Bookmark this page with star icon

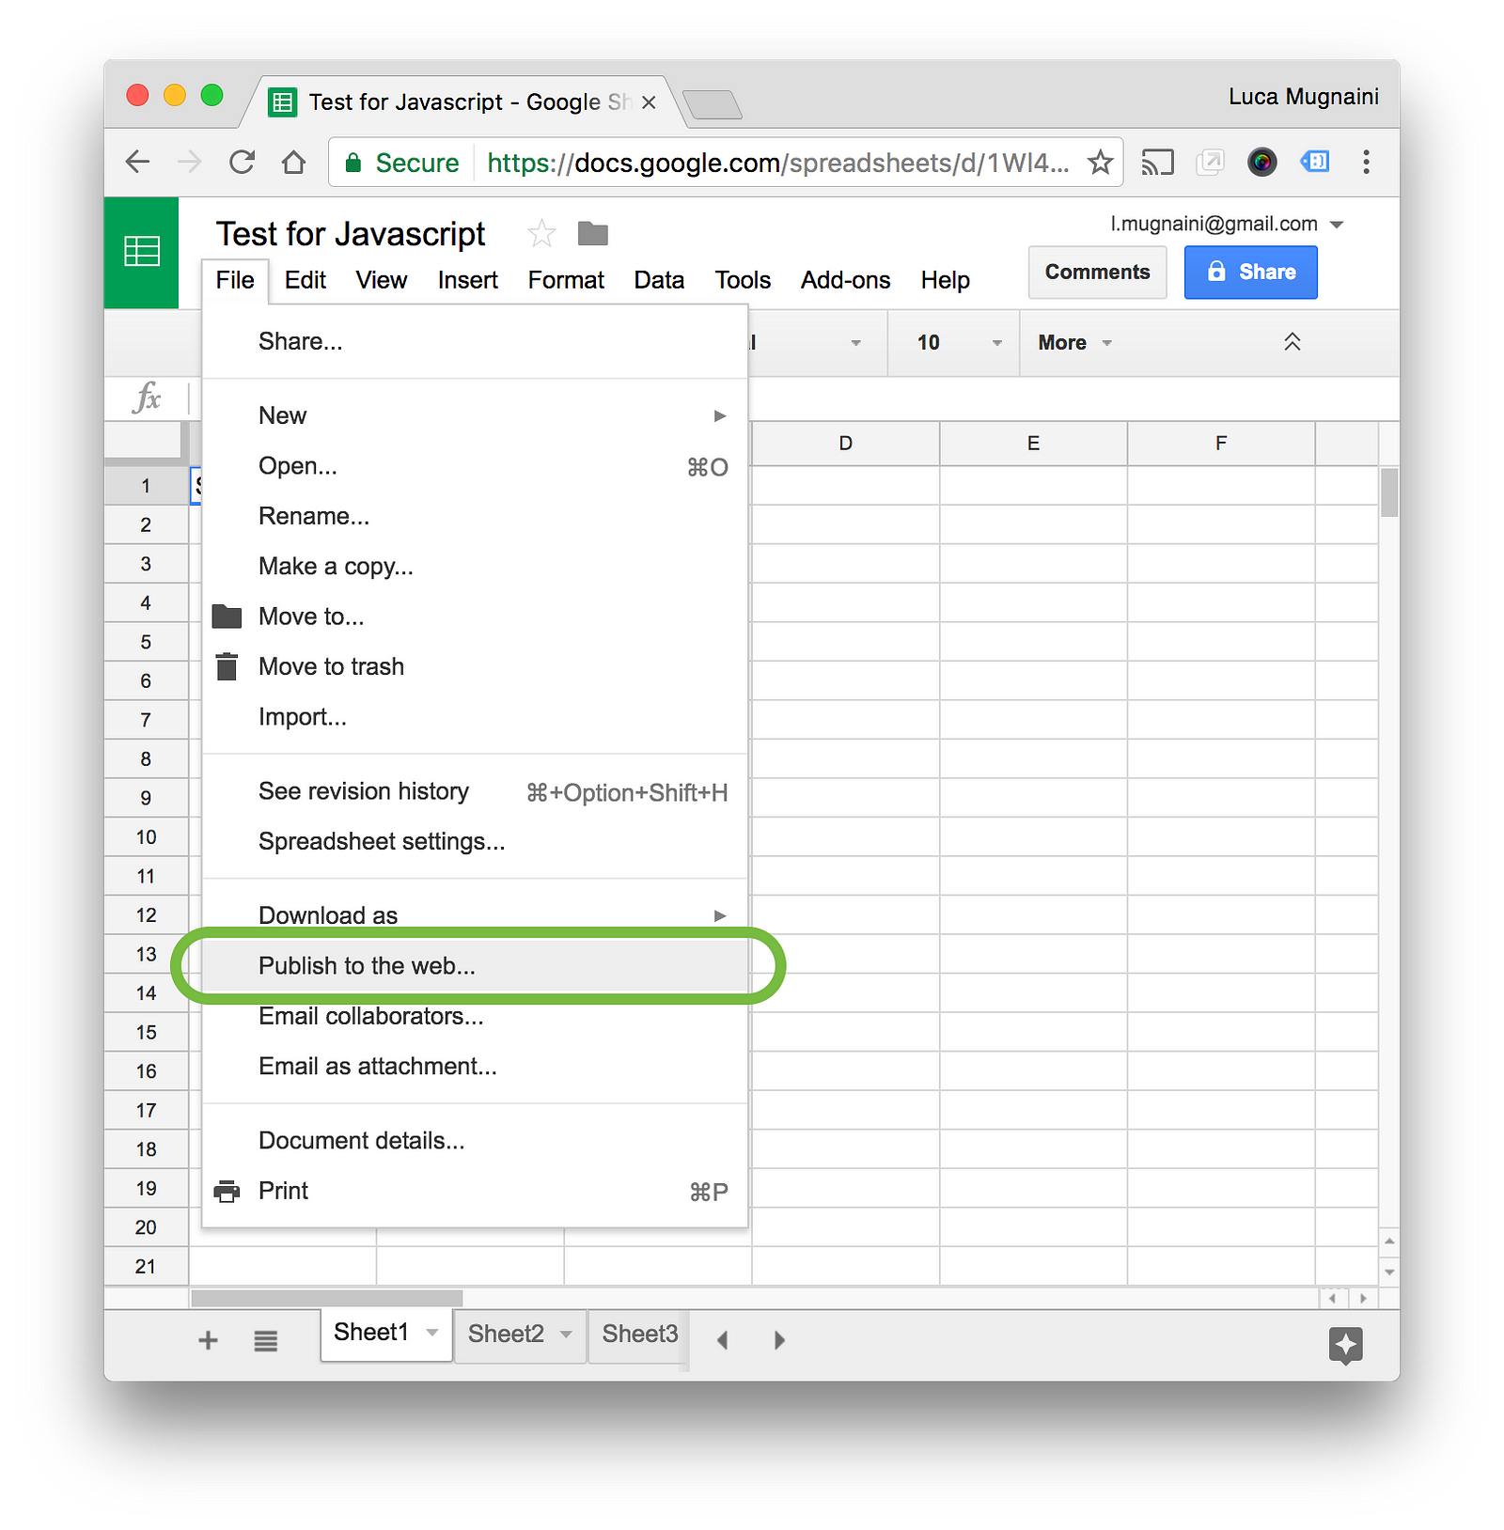(1100, 163)
